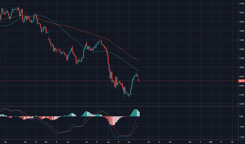Click the 76.000 price axis label
This screenshot has width=245, height=144.
(241, 13)
